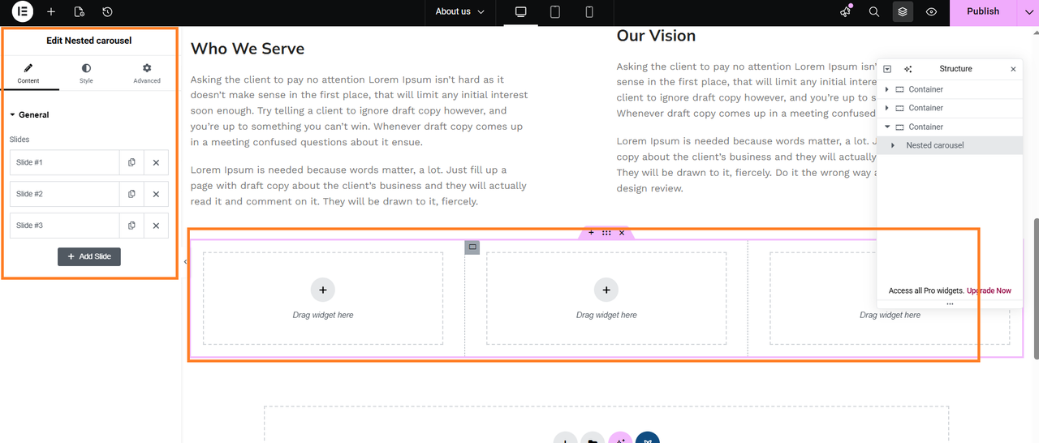Click the container's drag dots handle icon
The width and height of the screenshot is (1039, 443).
(606, 233)
